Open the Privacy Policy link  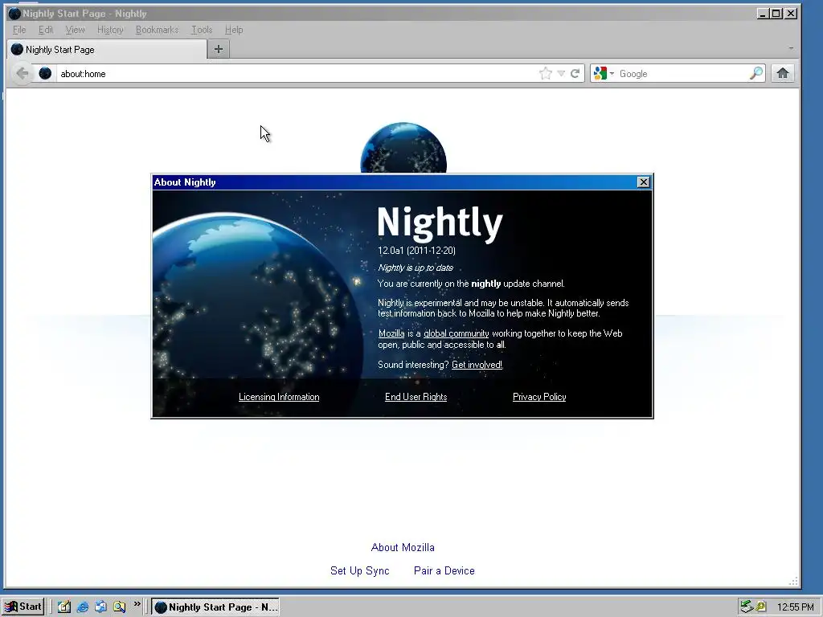coord(539,397)
